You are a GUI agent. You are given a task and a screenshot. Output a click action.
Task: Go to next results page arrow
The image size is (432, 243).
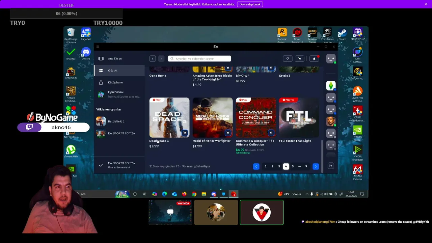(x=316, y=166)
